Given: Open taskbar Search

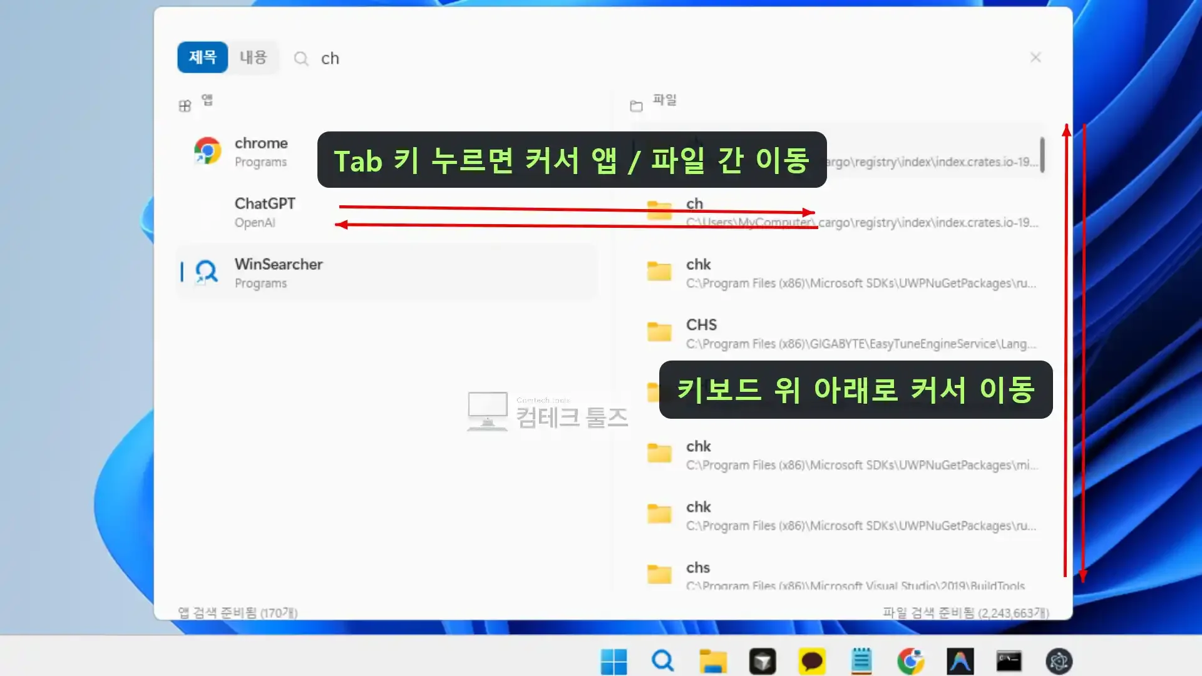Looking at the screenshot, I should (662, 661).
